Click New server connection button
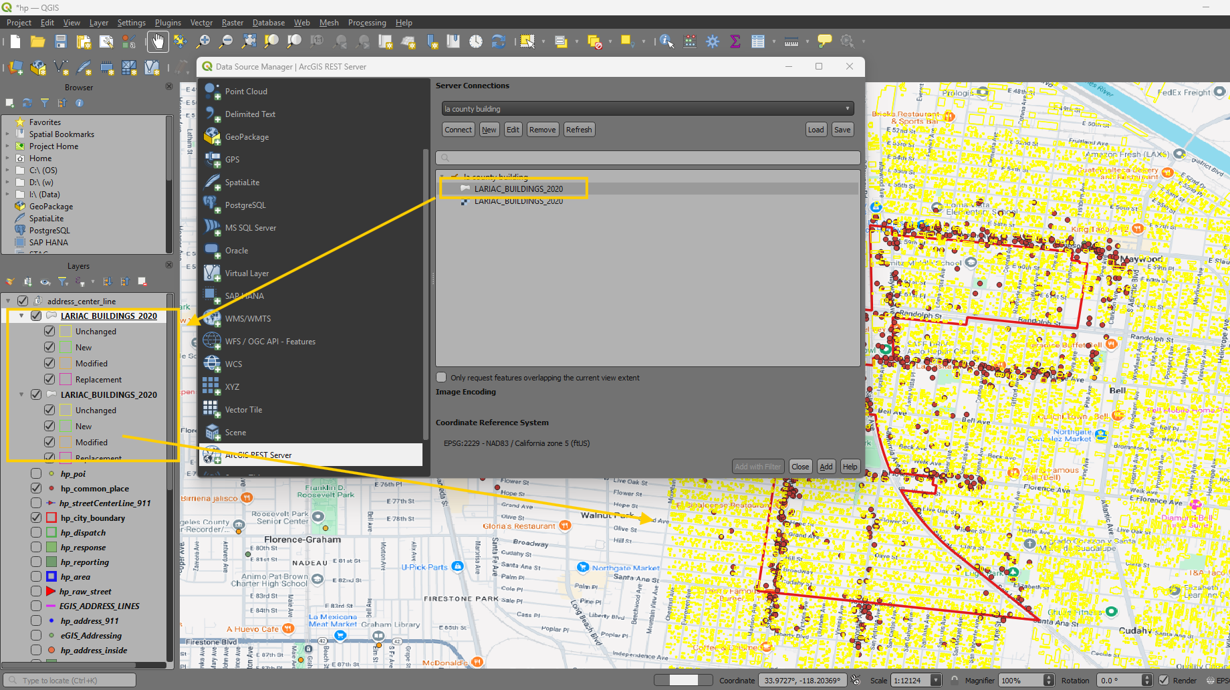The height and width of the screenshot is (690, 1230). [489, 130]
